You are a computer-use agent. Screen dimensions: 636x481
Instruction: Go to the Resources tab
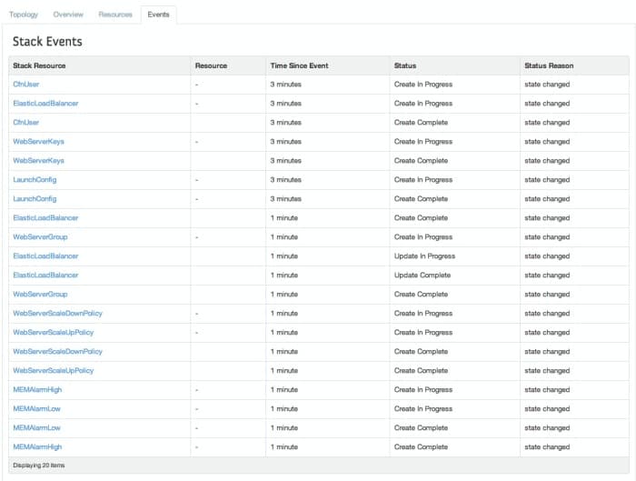click(x=115, y=15)
